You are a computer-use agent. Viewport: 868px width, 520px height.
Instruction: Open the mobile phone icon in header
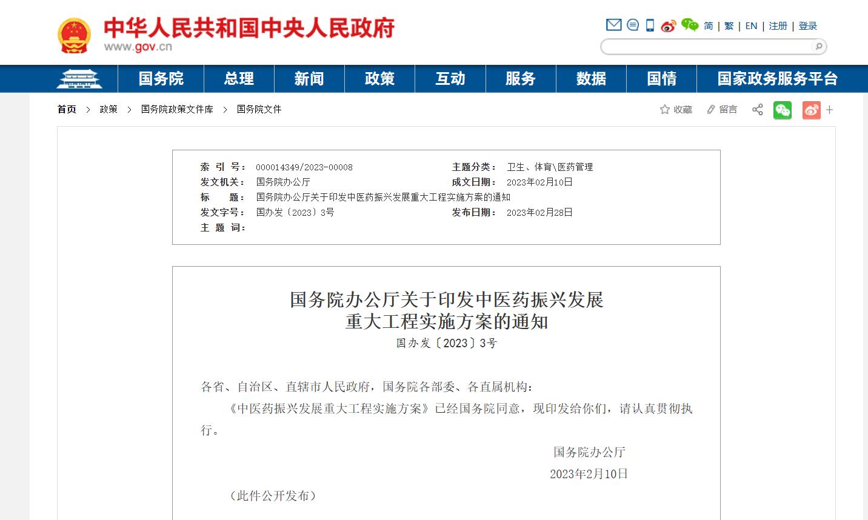[x=650, y=25]
